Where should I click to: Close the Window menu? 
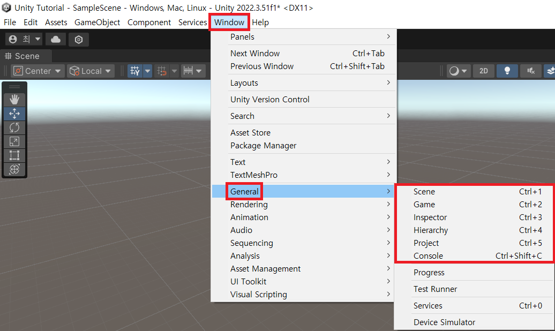[x=229, y=22]
